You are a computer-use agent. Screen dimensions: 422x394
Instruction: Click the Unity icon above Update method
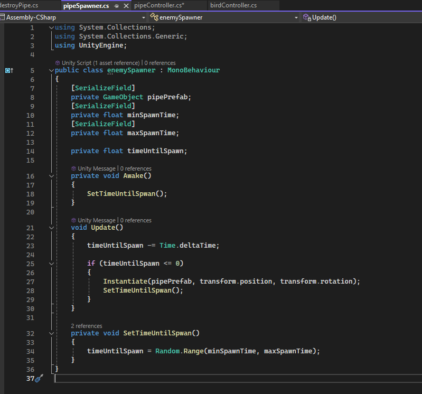point(74,220)
